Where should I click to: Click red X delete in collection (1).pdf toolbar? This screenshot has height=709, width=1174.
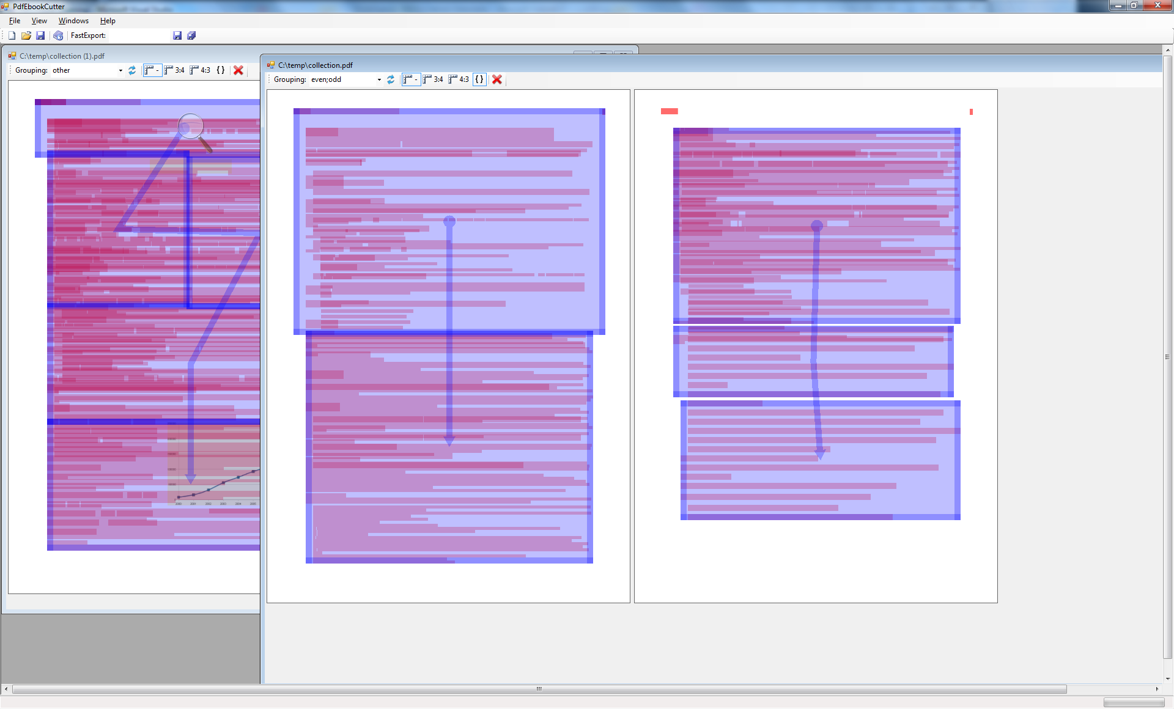point(238,70)
